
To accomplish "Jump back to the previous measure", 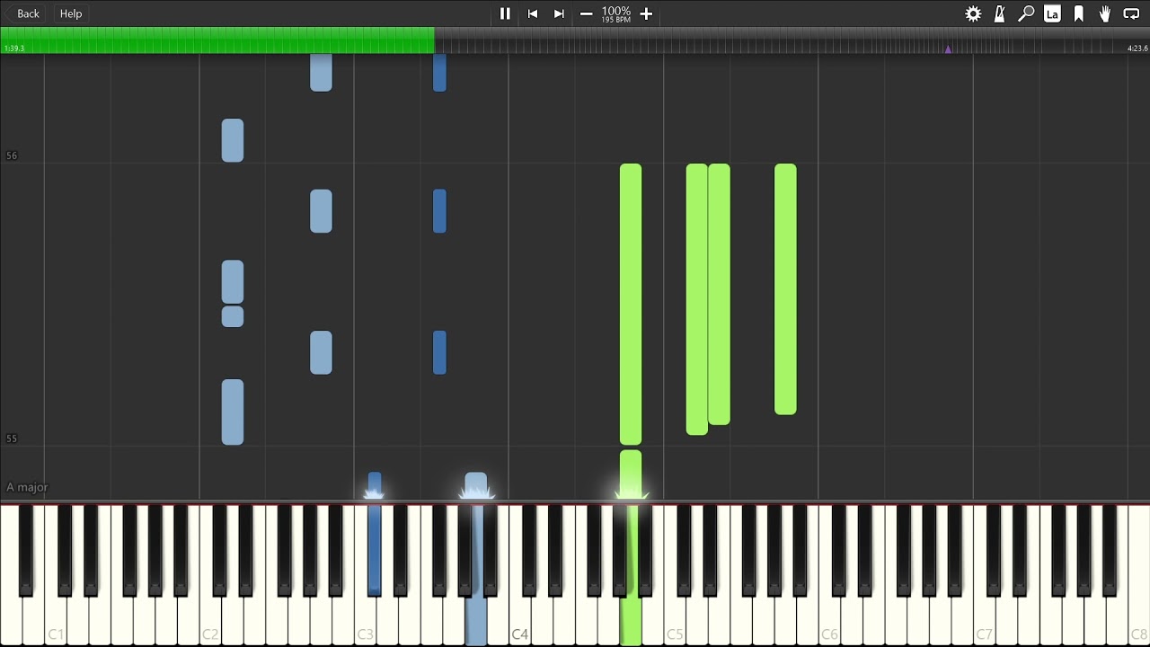I will tap(533, 13).
